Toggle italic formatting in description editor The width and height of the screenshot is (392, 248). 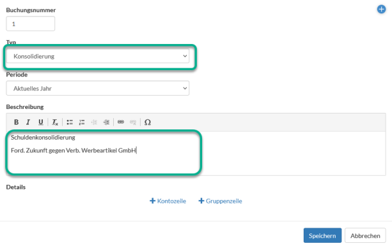point(28,122)
